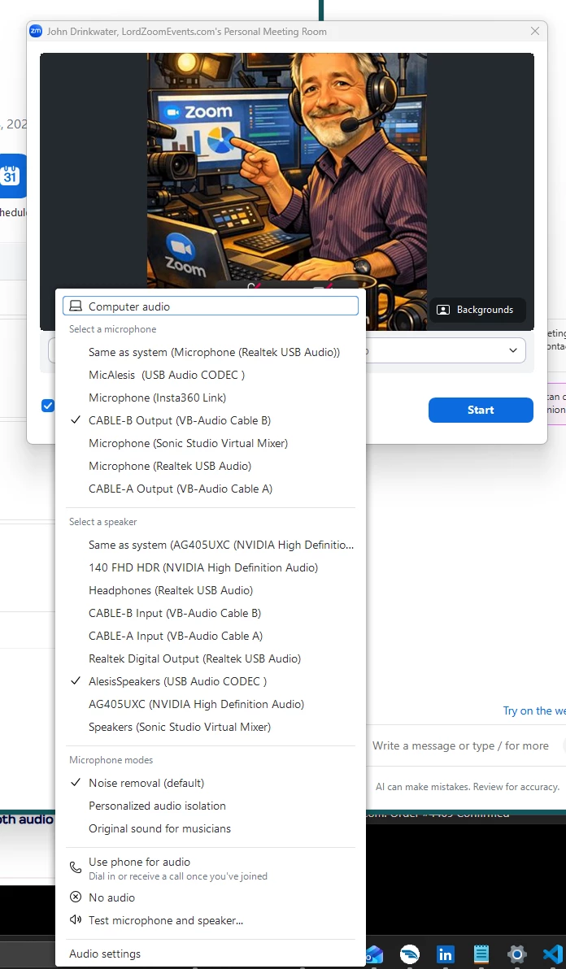Select Use phone for audio option
Image resolution: width=566 pixels, height=969 pixels.
tap(210, 867)
